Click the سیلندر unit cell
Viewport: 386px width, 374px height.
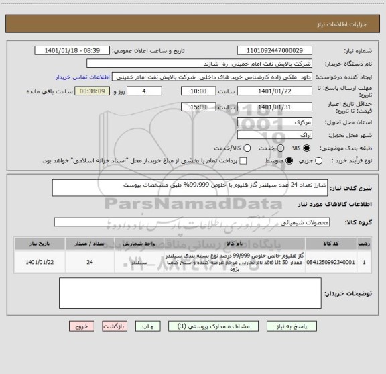click(139, 262)
